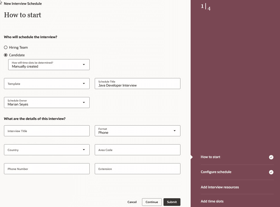
Task: Click into the Area Code field
Action: (x=137, y=150)
